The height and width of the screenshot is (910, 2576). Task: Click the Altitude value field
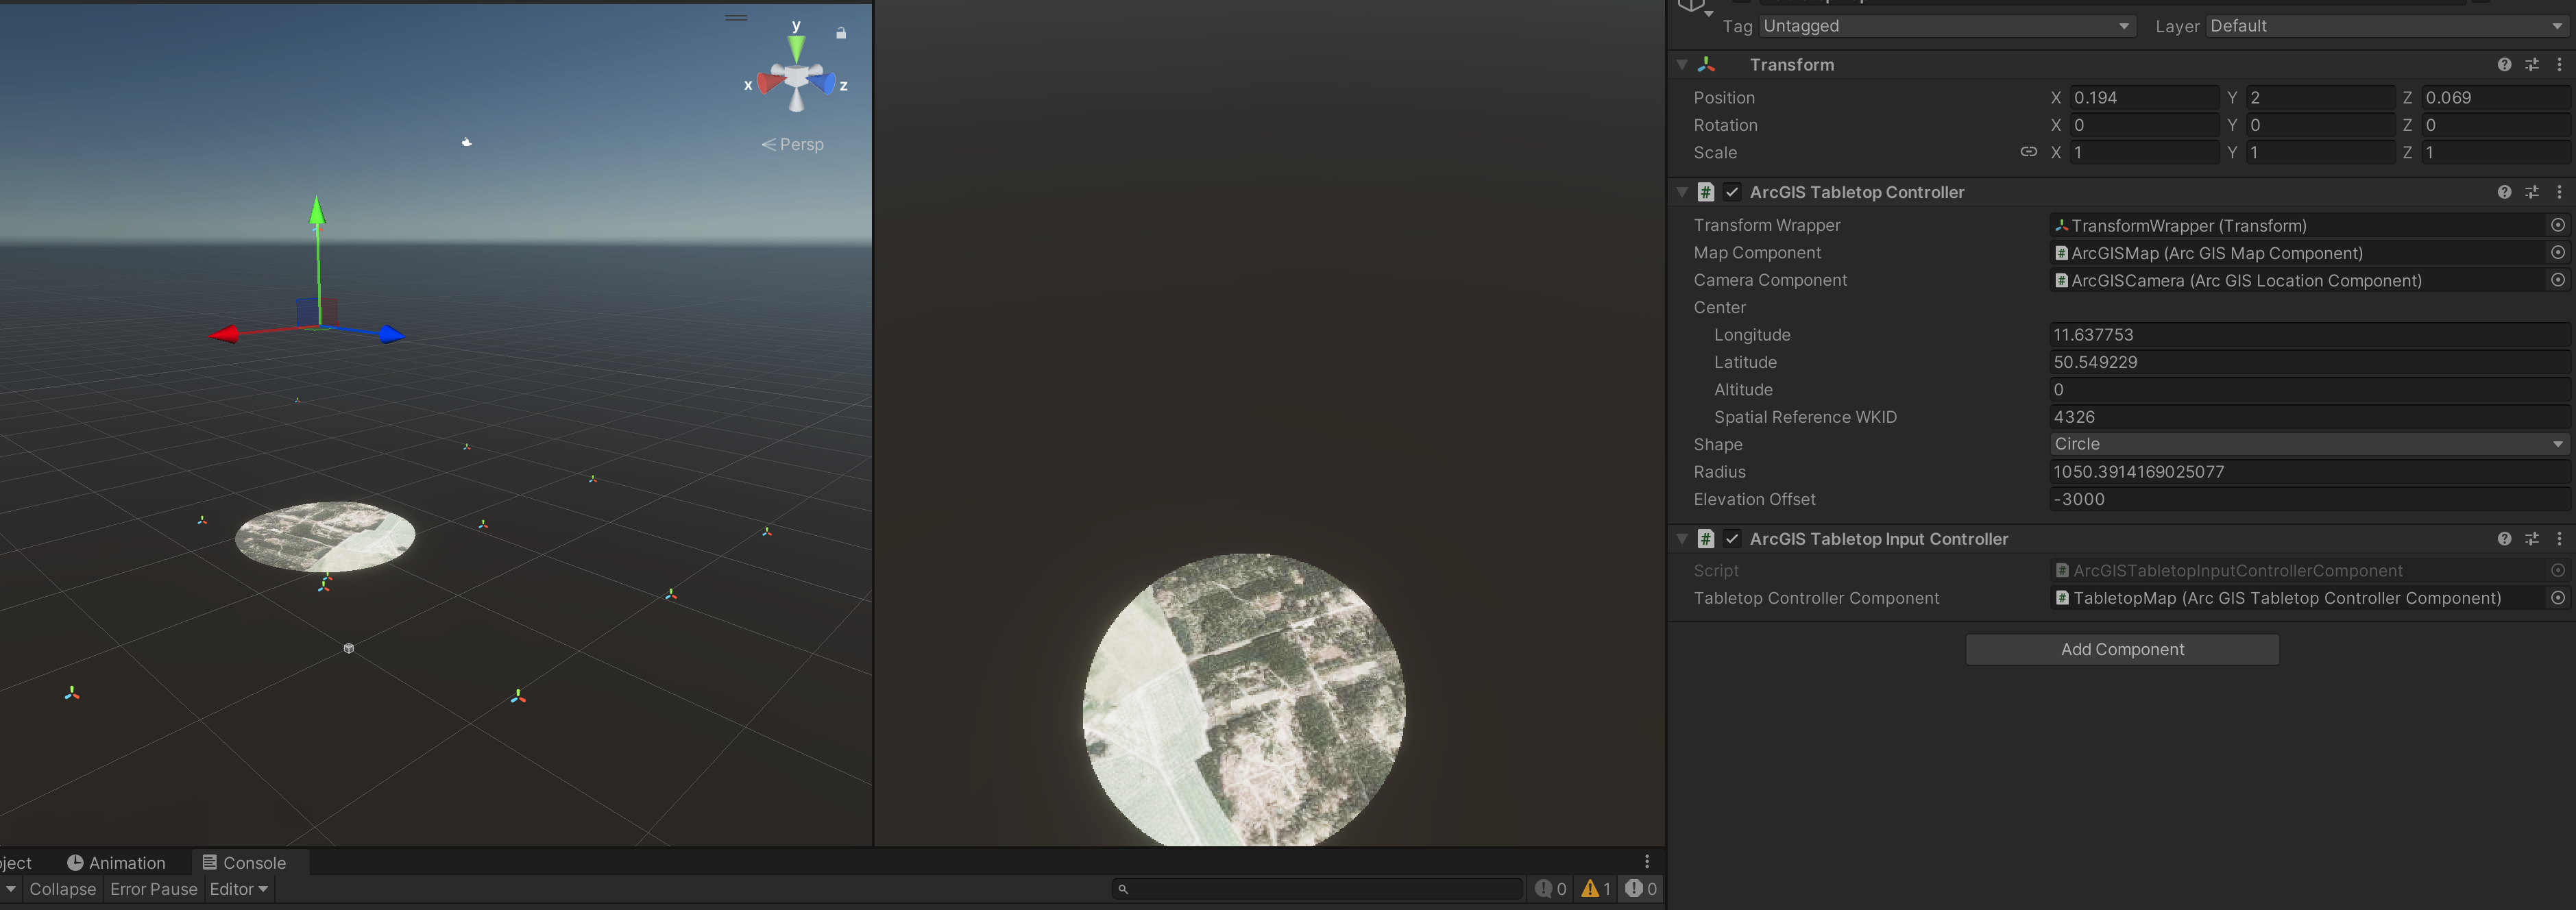tap(2310, 390)
